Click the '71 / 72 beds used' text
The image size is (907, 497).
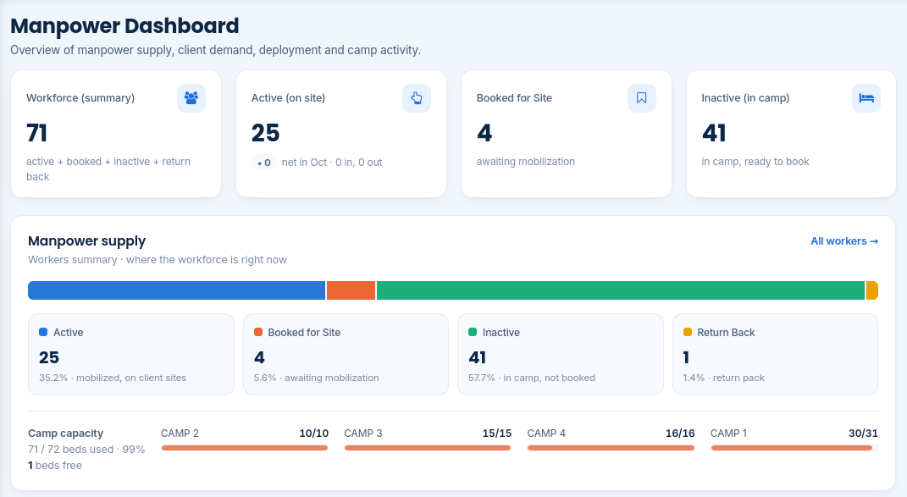86,450
